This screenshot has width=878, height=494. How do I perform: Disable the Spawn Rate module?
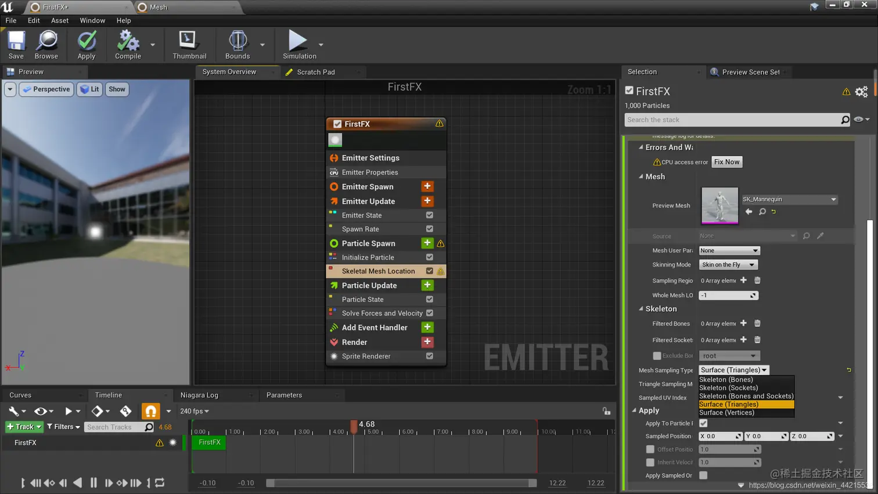430,229
